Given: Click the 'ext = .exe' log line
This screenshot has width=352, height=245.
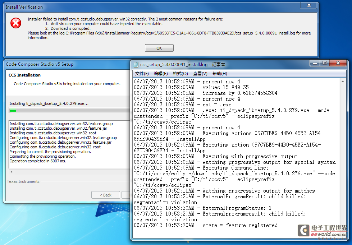Looking at the screenshot, I should click(183, 105).
